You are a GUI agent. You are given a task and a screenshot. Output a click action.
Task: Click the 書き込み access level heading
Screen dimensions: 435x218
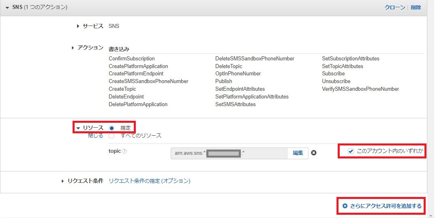pos(119,49)
